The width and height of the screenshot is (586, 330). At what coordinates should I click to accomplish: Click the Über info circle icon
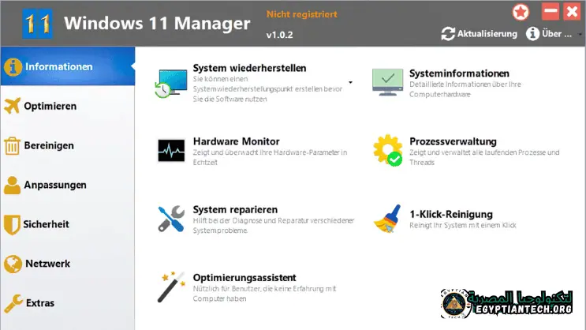[x=532, y=34]
